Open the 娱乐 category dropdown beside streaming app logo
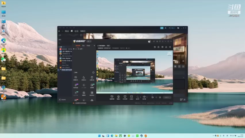This screenshot has height=138, width=245. pos(89,41)
